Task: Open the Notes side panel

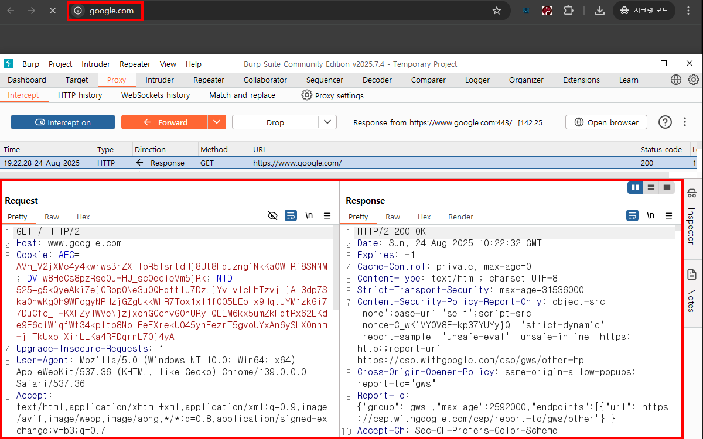Action: point(691,291)
